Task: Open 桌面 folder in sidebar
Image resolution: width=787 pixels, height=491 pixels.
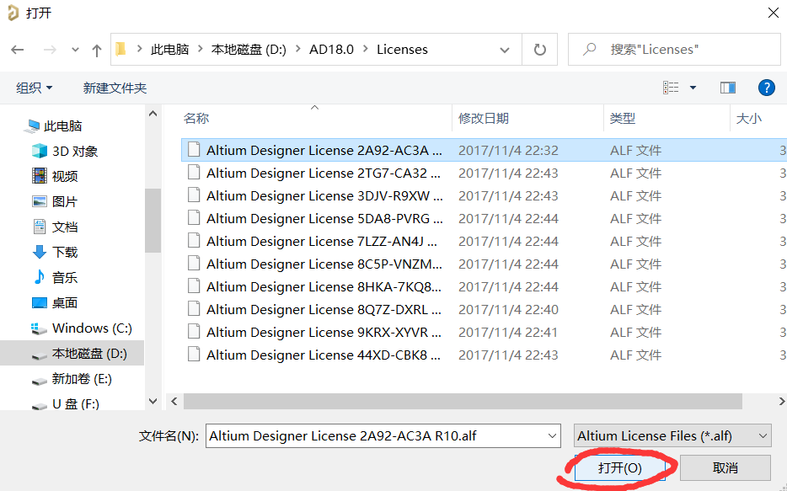Action: coord(65,302)
